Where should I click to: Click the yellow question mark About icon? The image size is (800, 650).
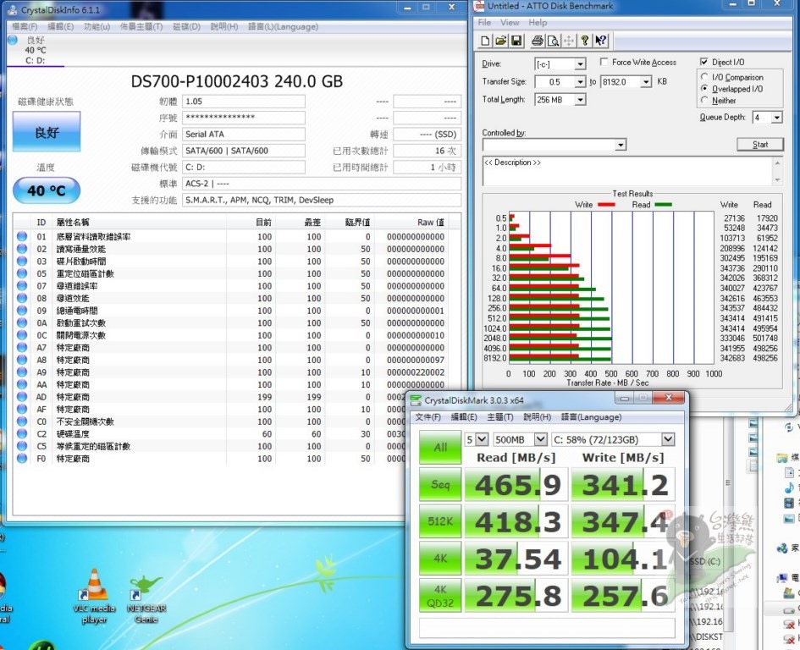[585, 41]
